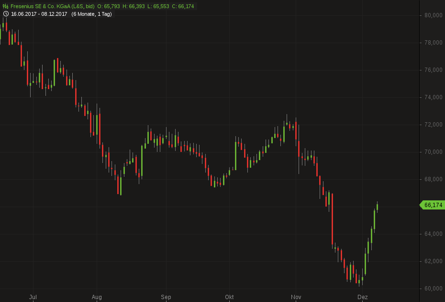Click the Nov label on time axis
Viewport: 445px width, 302px height.
tap(296, 297)
